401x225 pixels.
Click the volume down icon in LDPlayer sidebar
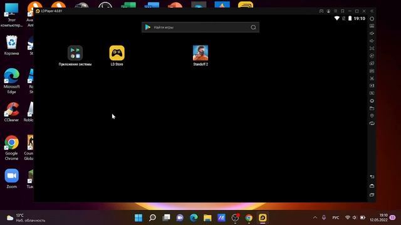click(372, 41)
